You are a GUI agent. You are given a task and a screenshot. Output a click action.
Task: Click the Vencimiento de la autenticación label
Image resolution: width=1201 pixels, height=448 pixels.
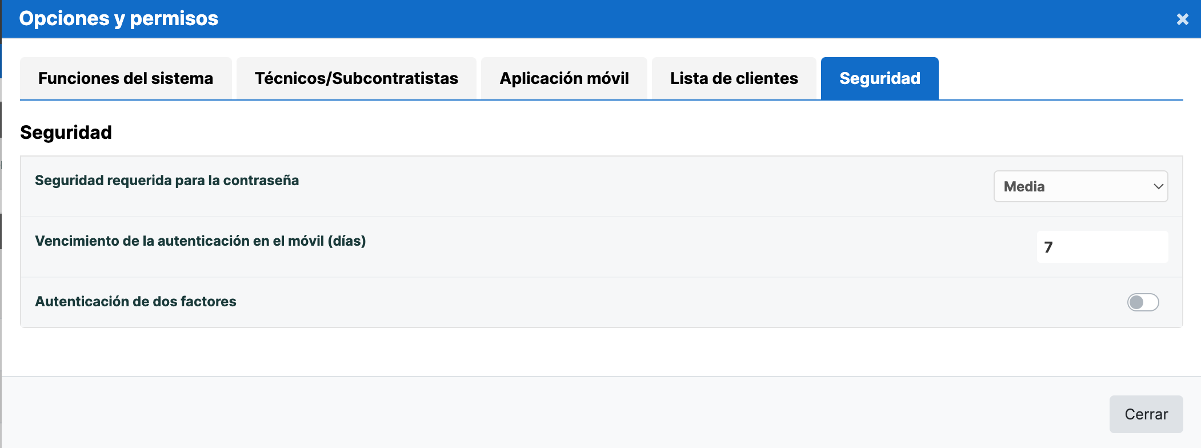201,241
